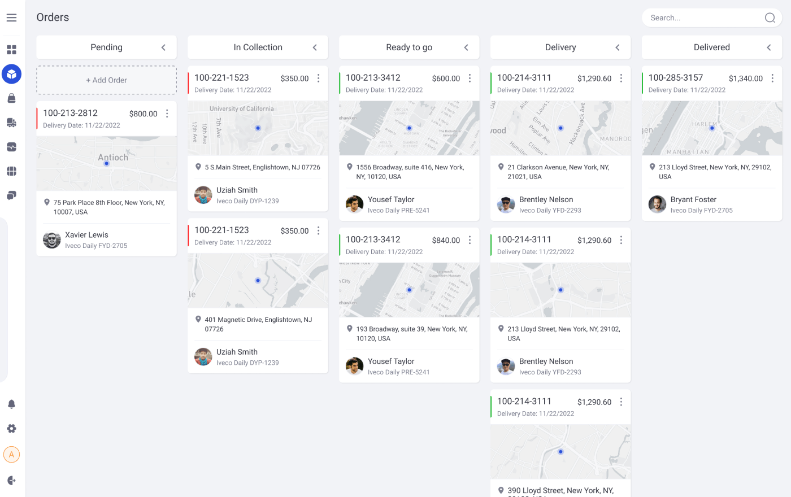Click the Add Order button
The image size is (791, 497).
[x=106, y=80]
